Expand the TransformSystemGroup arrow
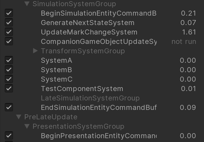204x142 pixels. tap(35, 51)
